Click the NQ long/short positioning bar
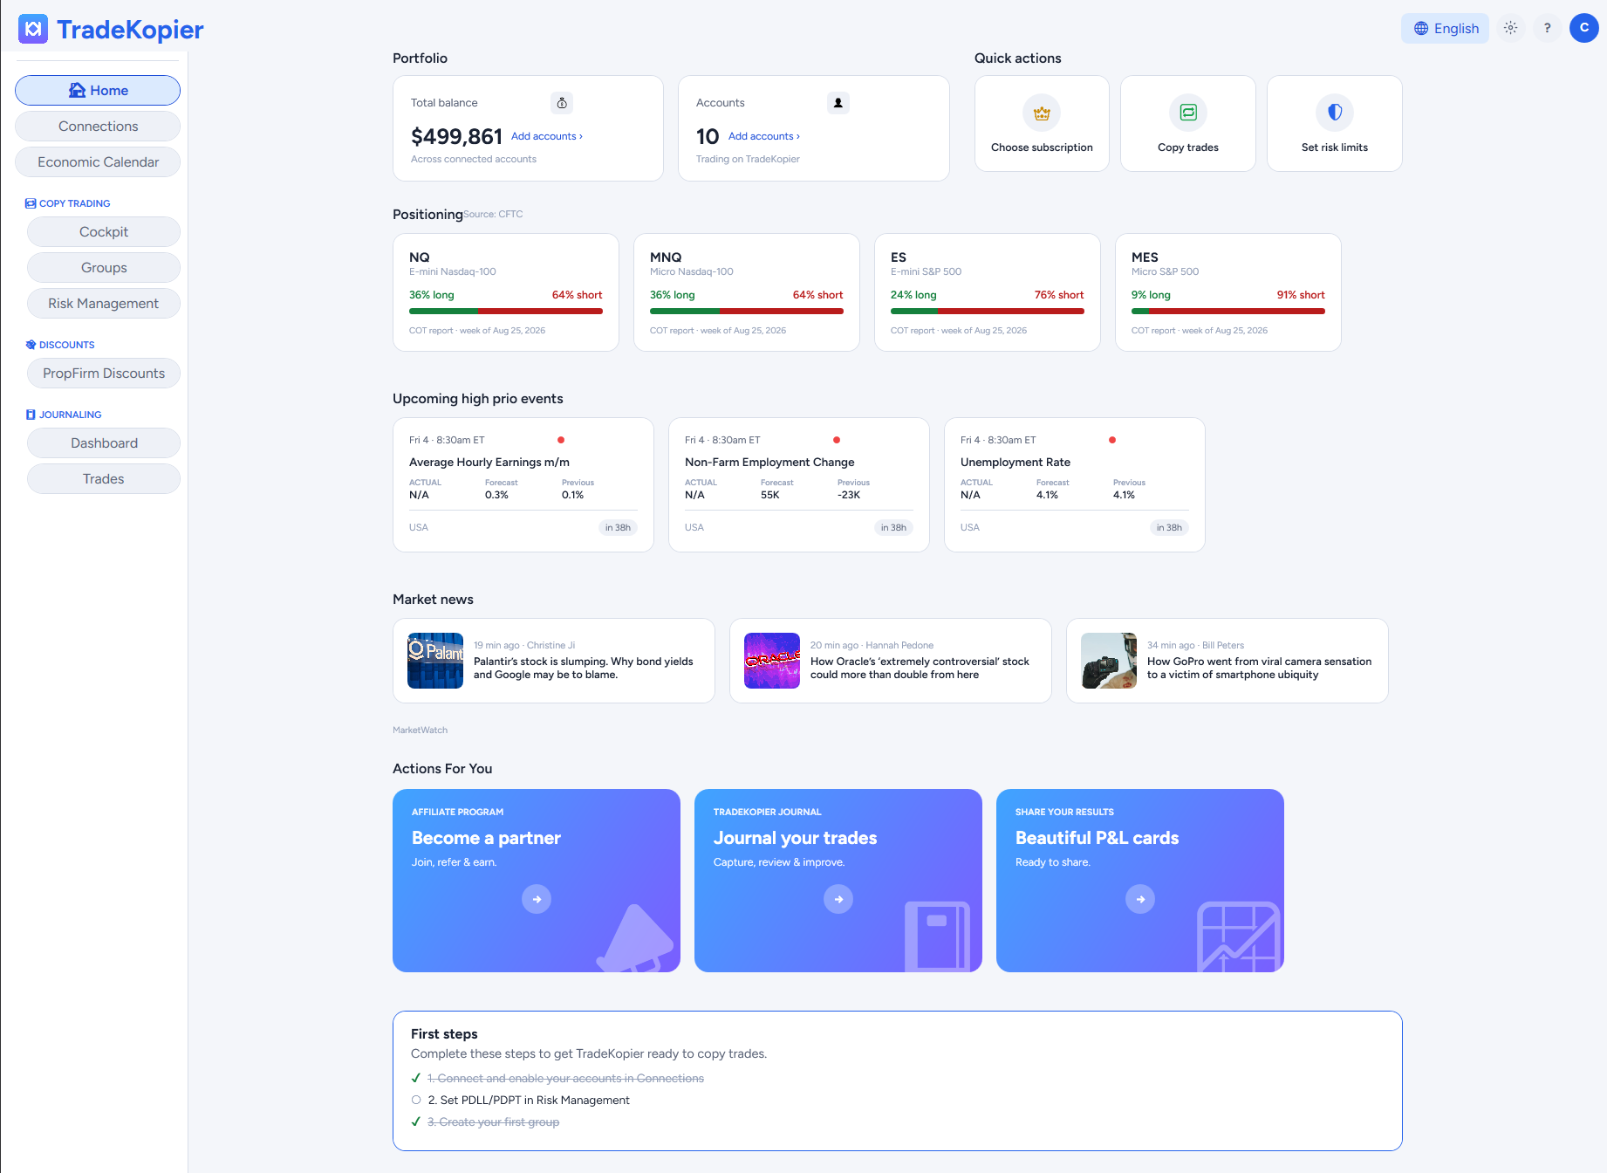The height and width of the screenshot is (1173, 1607). click(x=506, y=311)
